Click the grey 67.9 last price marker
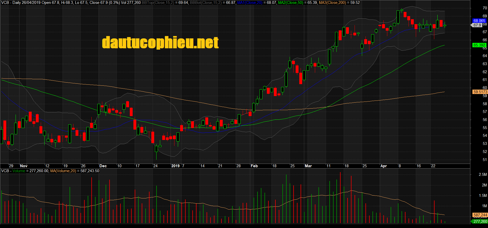The width and height of the screenshot is (488, 228). point(477,25)
